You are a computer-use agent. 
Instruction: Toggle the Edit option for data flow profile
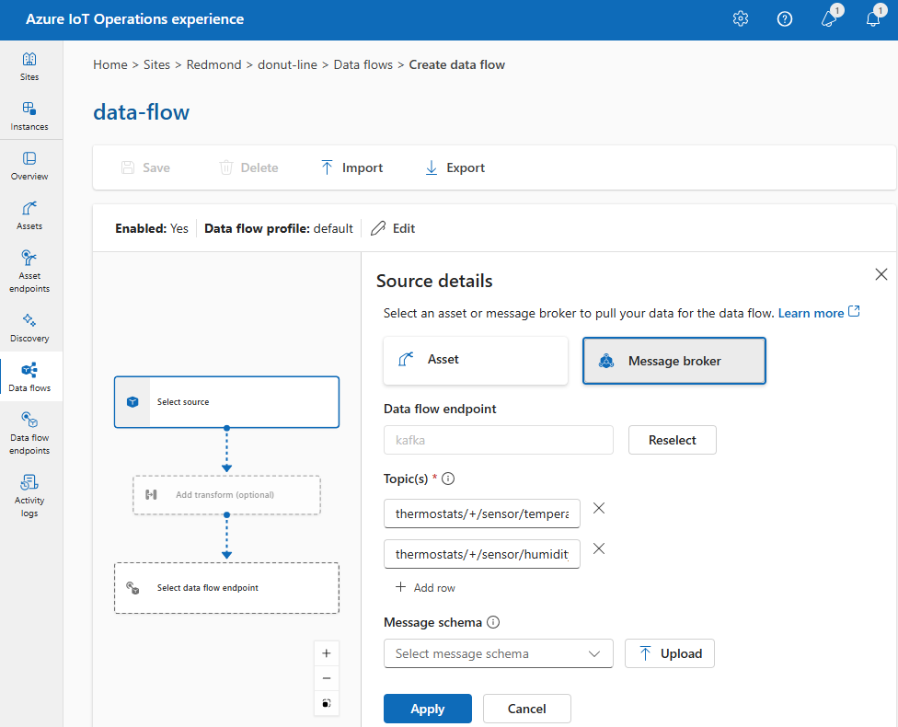click(x=392, y=228)
